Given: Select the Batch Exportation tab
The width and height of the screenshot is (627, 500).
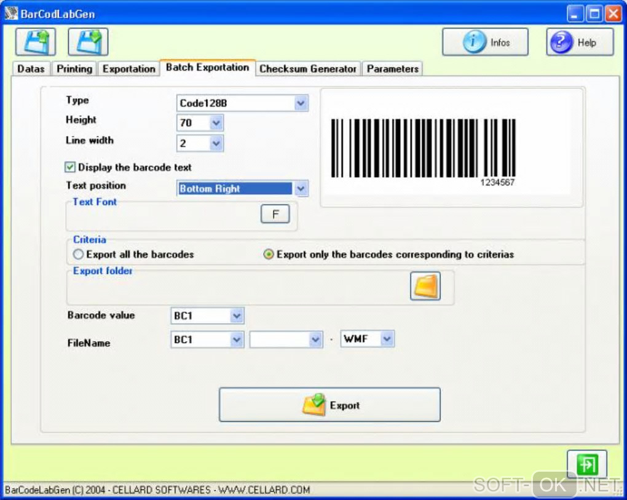Looking at the screenshot, I should pos(208,67).
